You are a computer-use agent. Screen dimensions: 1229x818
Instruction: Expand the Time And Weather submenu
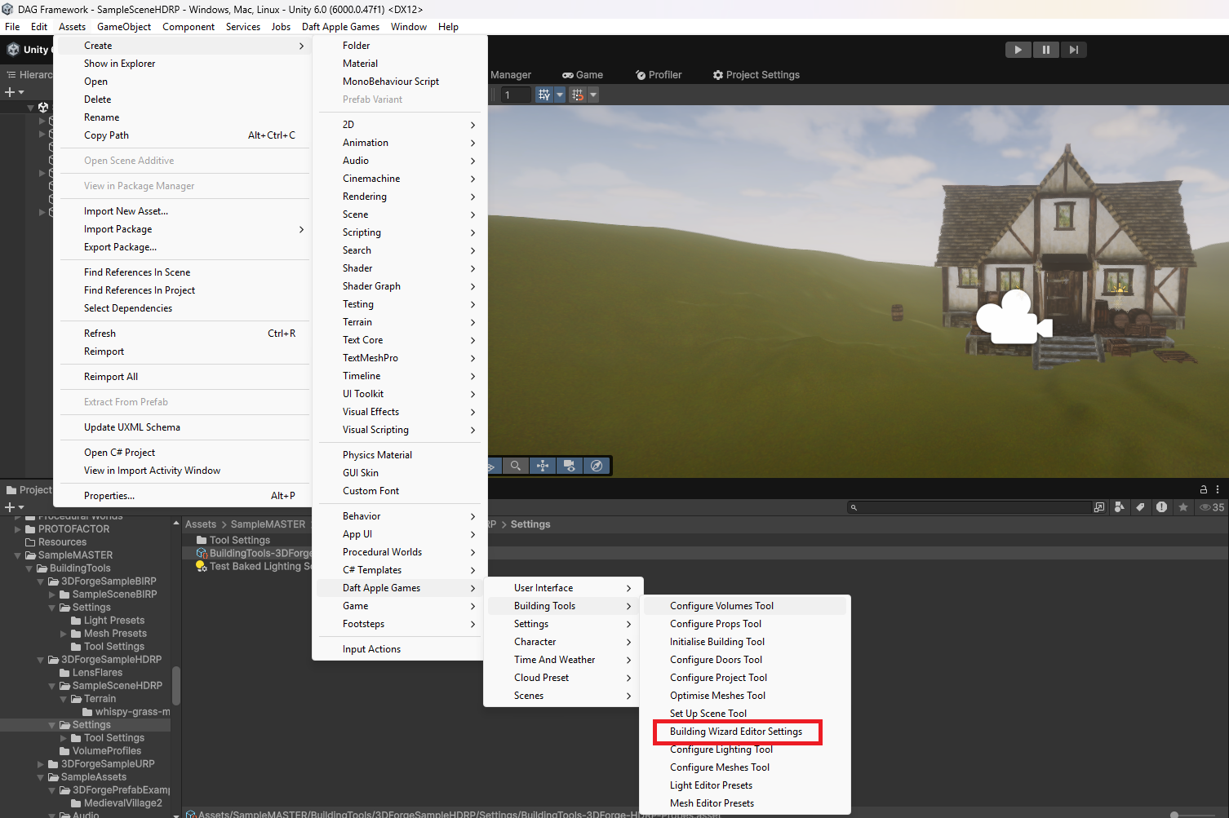554,659
